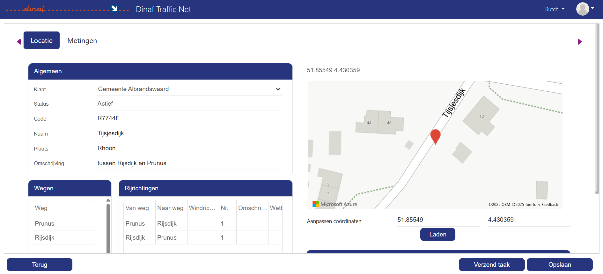The image size is (603, 274).
Task: Click the Weg column header
Action: point(64,208)
